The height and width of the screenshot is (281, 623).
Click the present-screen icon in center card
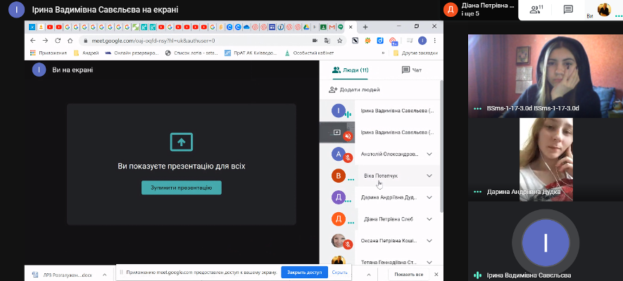(x=182, y=141)
